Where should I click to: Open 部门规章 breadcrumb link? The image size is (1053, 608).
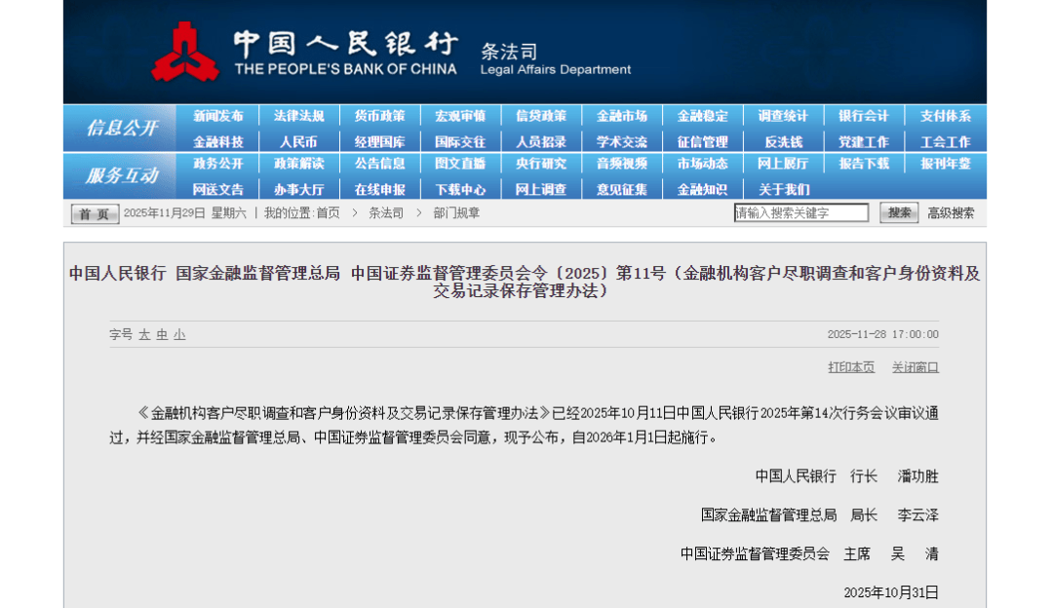(456, 212)
